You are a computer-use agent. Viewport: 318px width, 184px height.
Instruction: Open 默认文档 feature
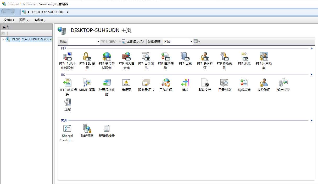pos(205,85)
